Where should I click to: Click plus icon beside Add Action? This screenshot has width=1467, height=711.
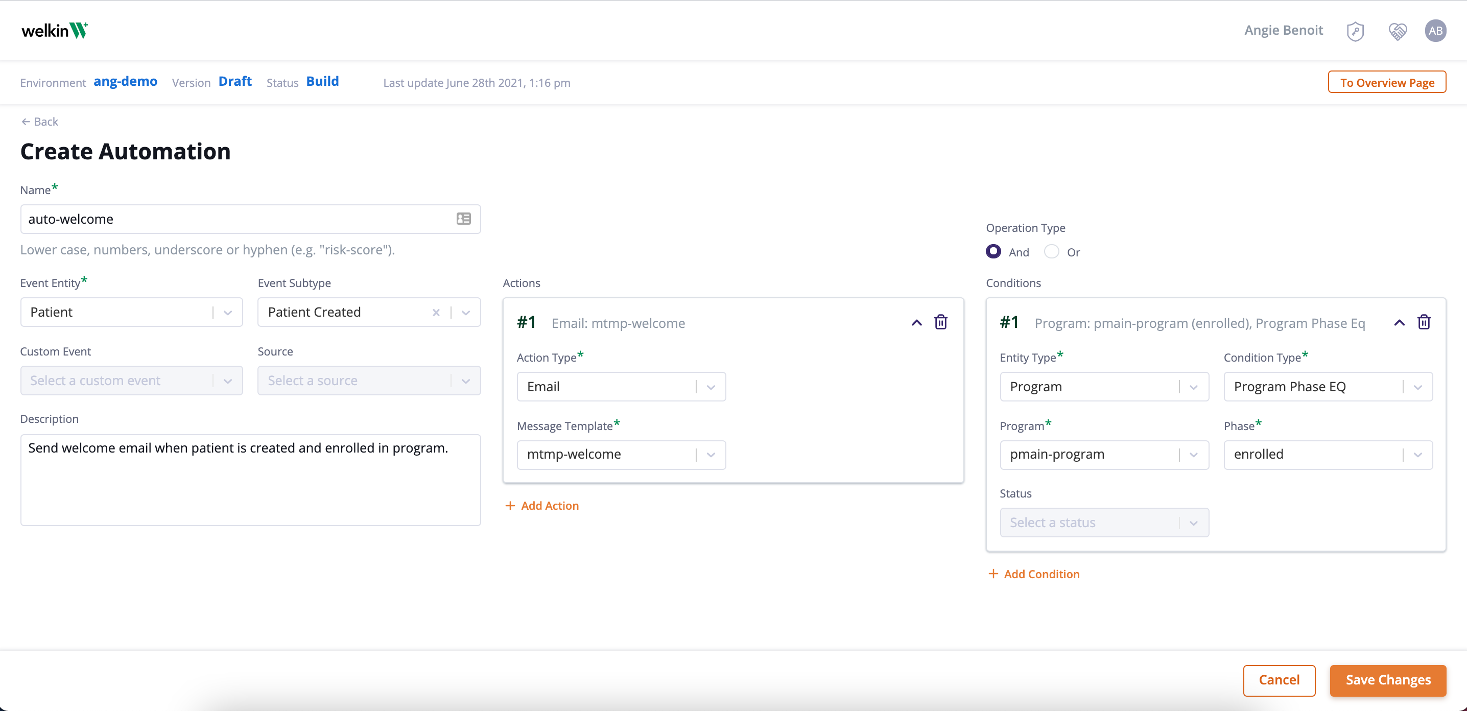(x=510, y=506)
